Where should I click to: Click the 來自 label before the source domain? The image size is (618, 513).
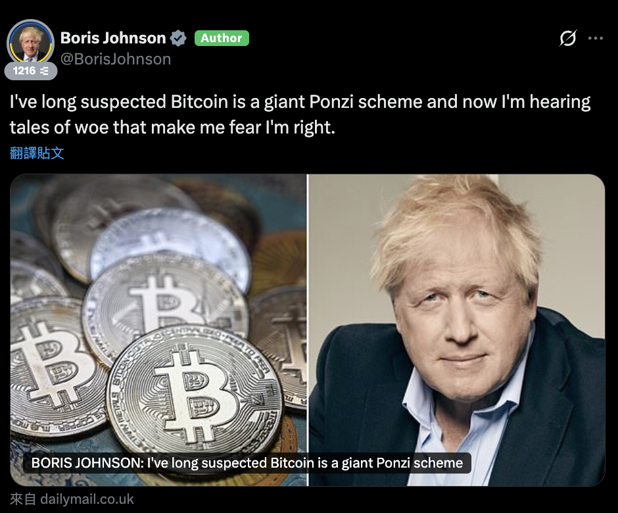(23, 499)
